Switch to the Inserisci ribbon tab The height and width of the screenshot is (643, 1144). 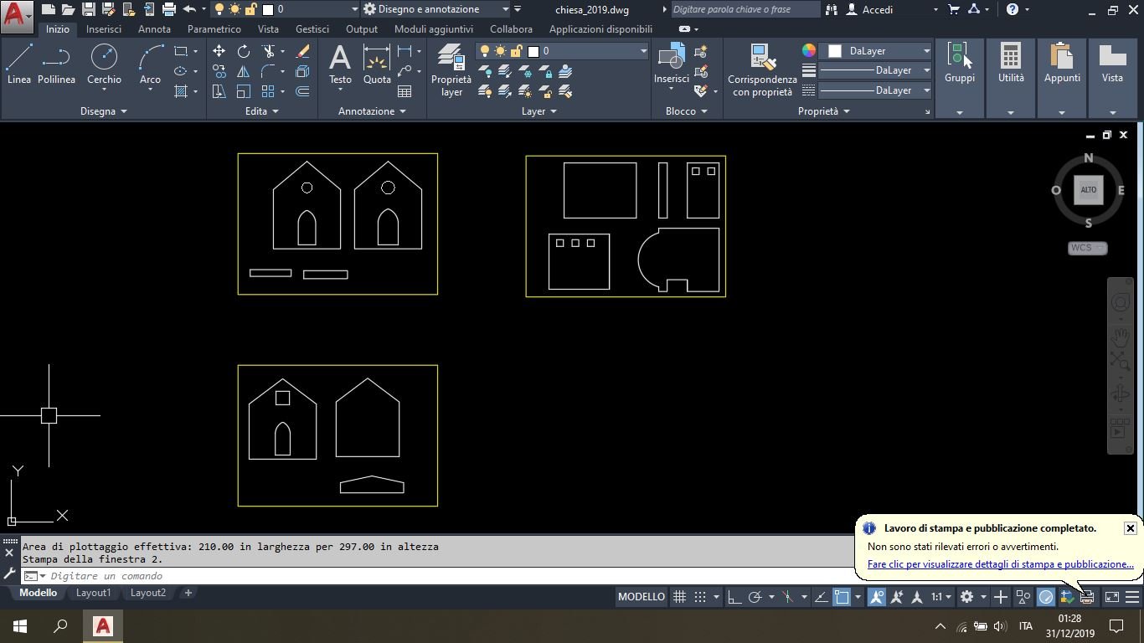(103, 29)
